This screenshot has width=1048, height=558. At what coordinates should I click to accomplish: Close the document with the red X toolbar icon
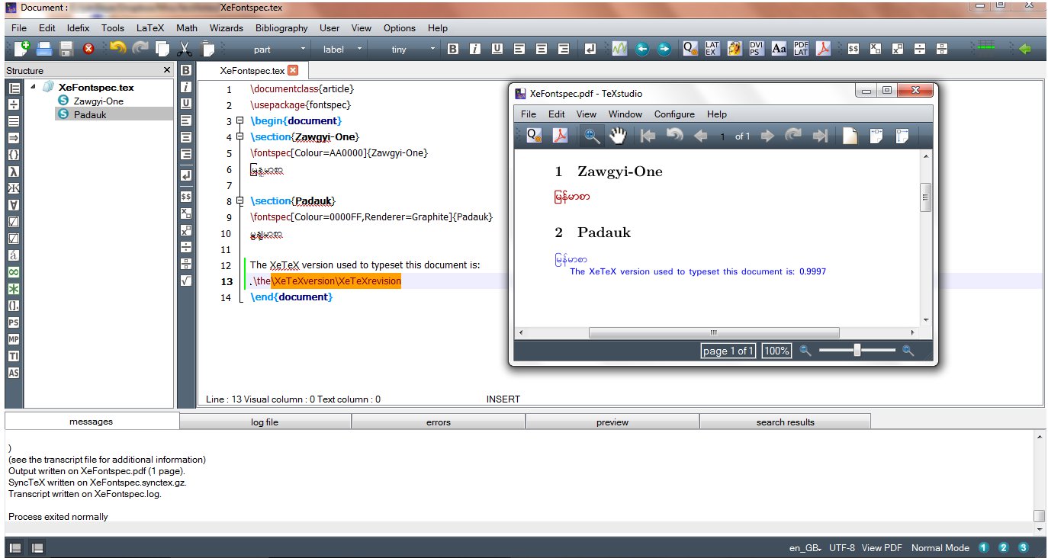(88, 49)
